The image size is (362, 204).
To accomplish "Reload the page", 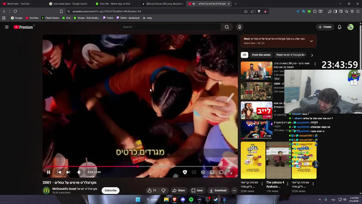I will pos(15,11).
